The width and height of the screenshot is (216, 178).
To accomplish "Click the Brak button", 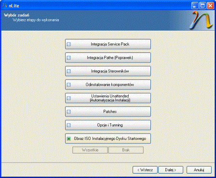I will pyautogui.click(x=126, y=150).
